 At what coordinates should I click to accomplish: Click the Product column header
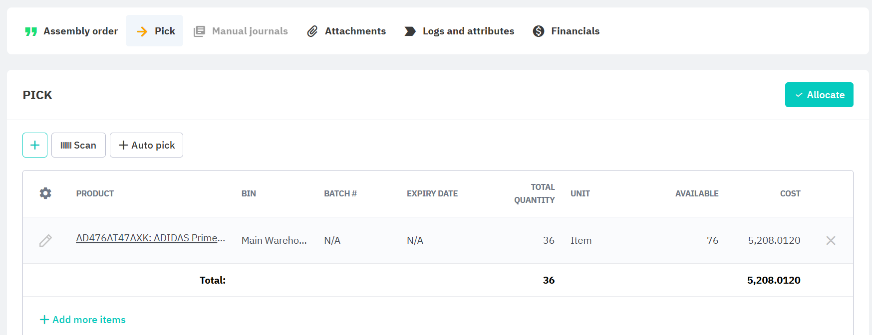click(95, 193)
